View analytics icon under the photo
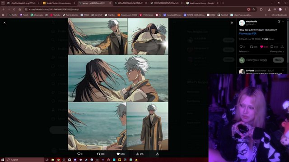289x162 pixels. pos(138,154)
